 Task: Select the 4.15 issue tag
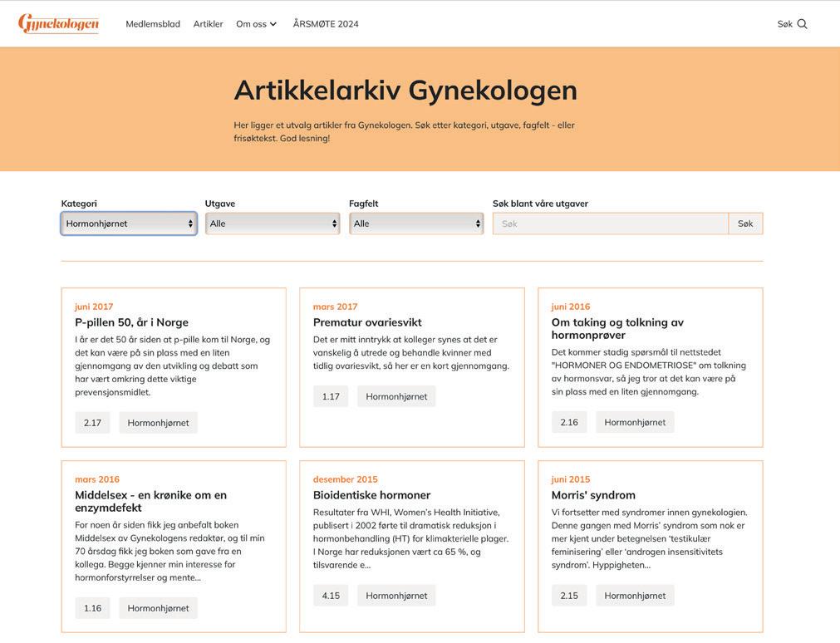[331, 596]
